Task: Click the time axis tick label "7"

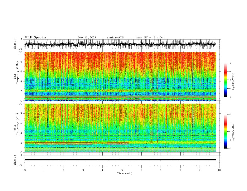Action: tap(161, 170)
